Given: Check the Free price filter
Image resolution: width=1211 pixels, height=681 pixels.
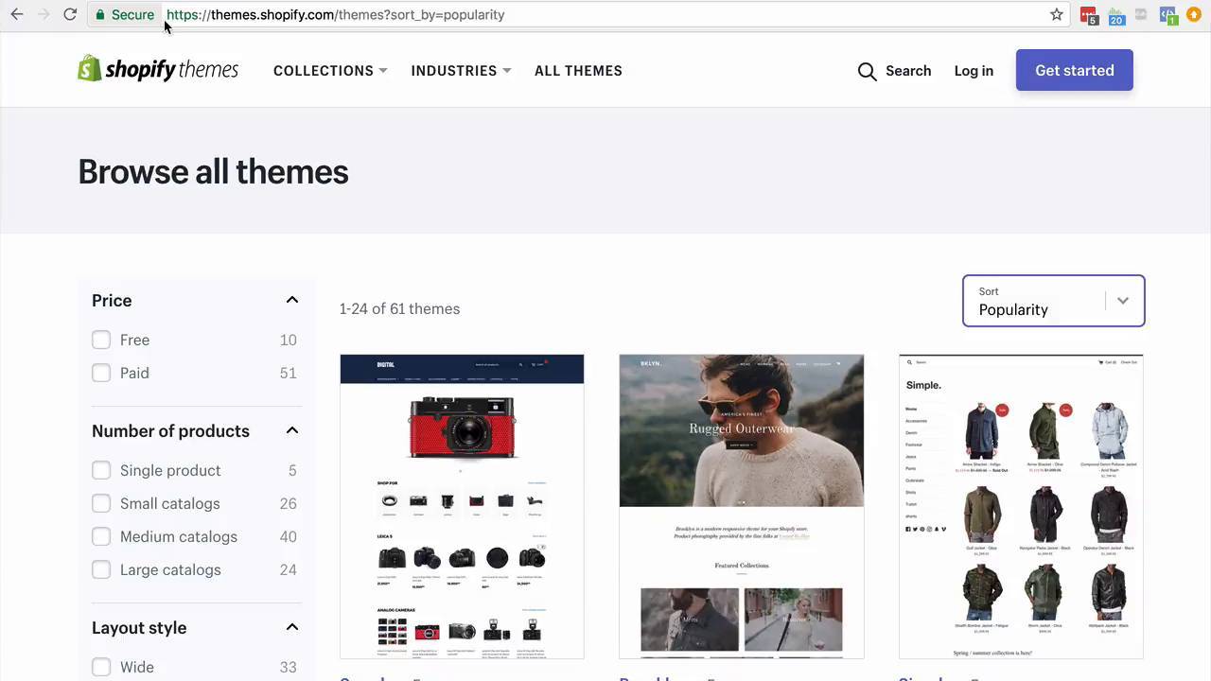Looking at the screenshot, I should pos(101,340).
